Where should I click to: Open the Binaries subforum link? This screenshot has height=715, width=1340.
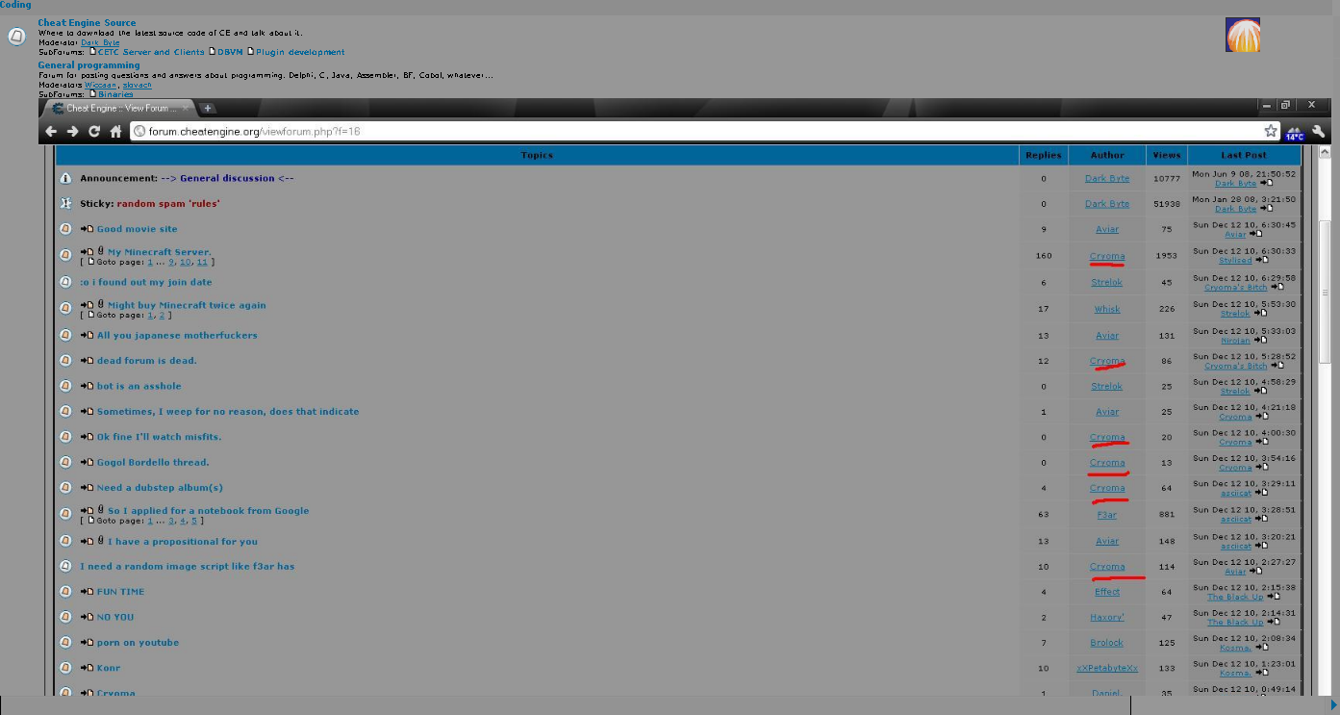114,94
